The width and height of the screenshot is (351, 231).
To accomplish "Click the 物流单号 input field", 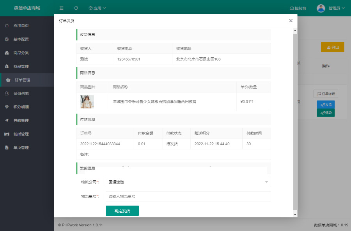I will (x=188, y=196).
